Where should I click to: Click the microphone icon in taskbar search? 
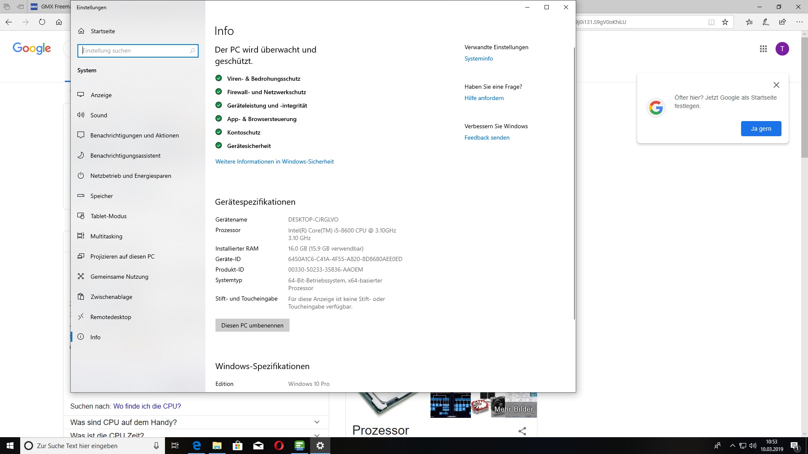click(156, 446)
